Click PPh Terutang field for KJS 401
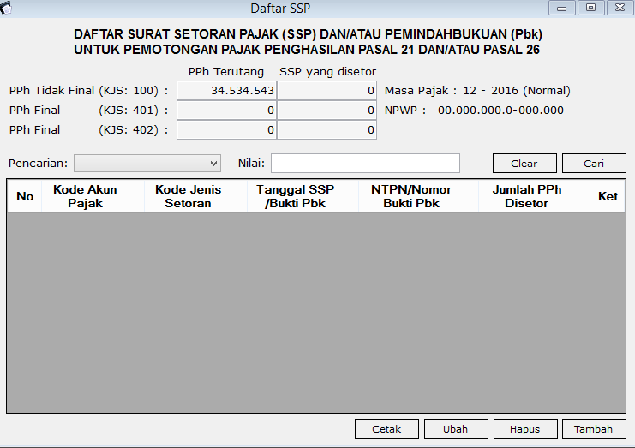The width and height of the screenshot is (635, 448). tap(227, 111)
